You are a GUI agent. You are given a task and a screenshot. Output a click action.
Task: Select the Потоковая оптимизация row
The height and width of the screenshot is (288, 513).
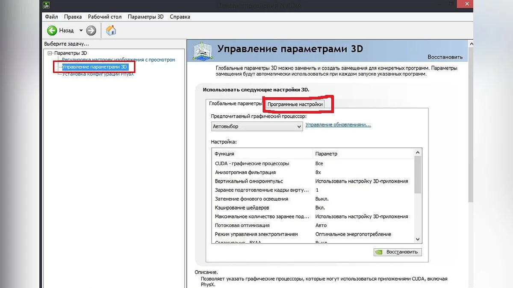point(313,225)
